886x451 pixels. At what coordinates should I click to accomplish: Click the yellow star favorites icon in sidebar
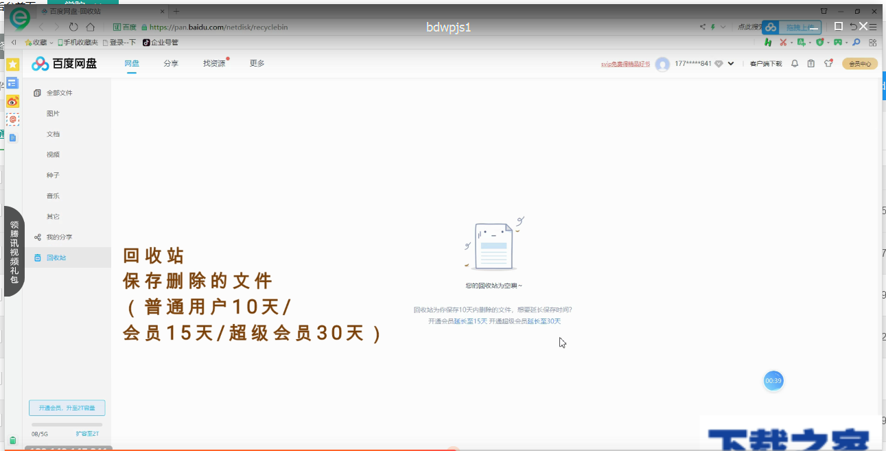tap(12, 64)
